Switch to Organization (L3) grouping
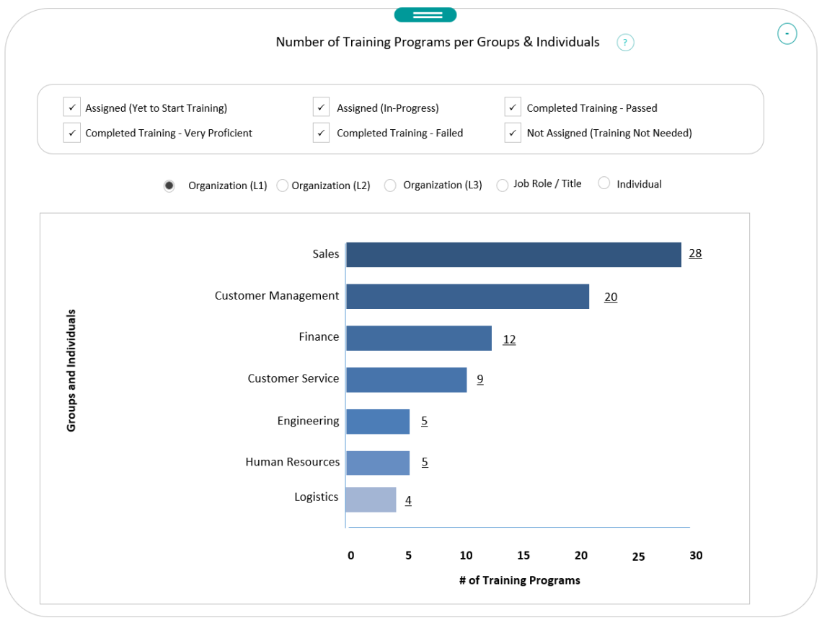This screenshot has height=628, width=822. [390, 185]
